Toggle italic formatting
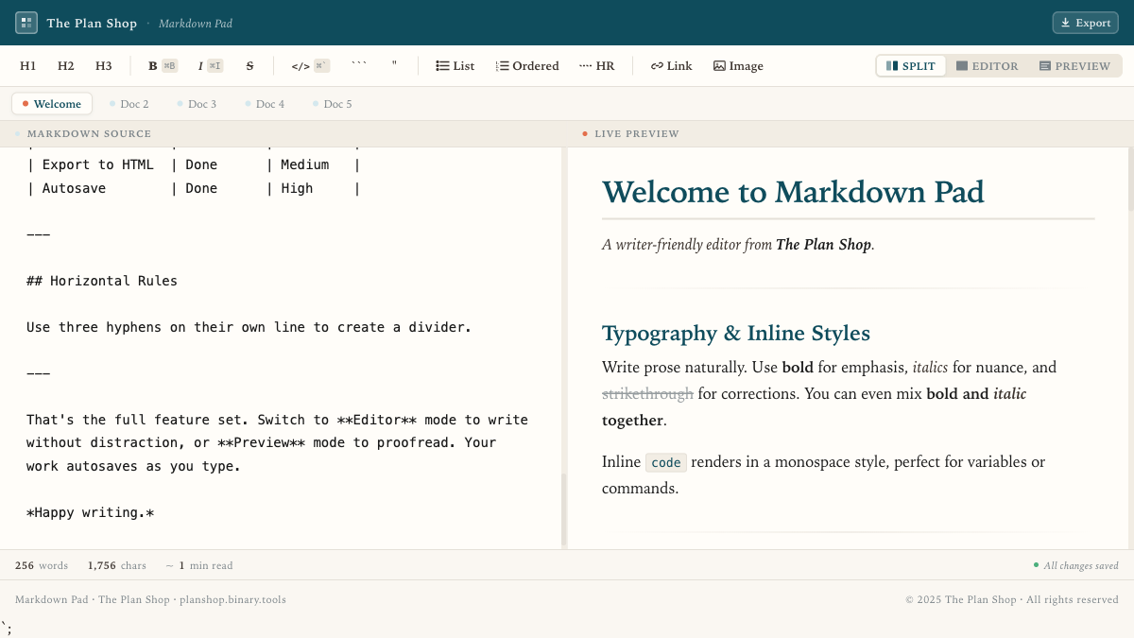 pos(210,66)
